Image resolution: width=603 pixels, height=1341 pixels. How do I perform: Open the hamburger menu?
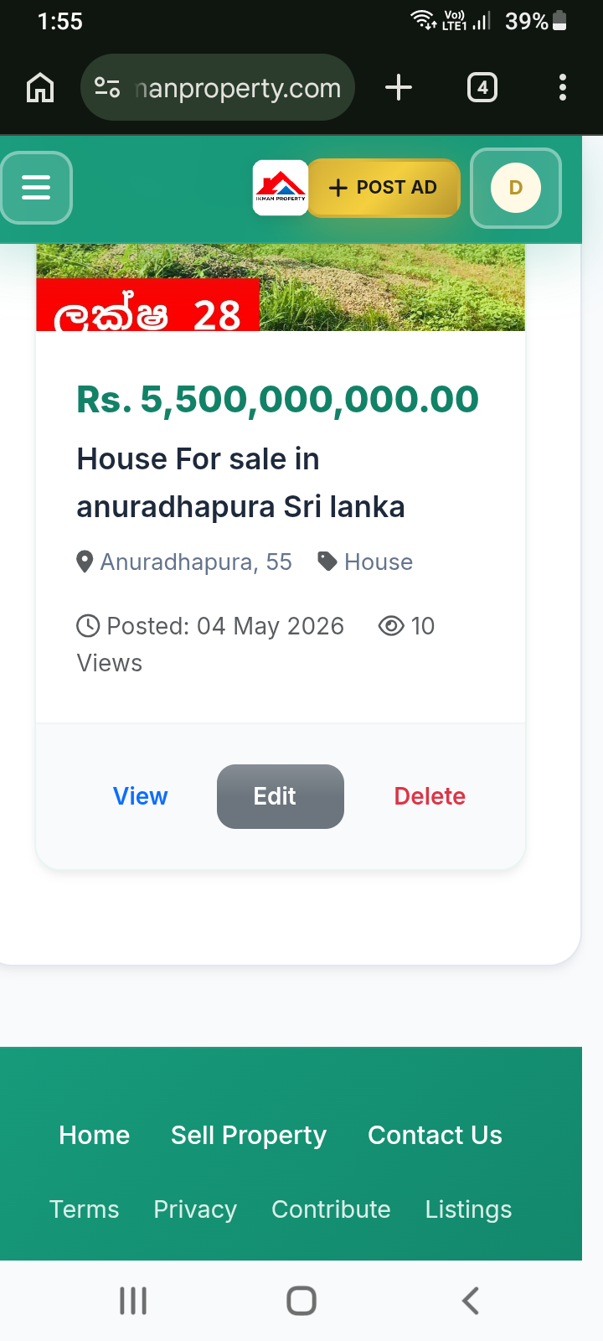tap(36, 187)
